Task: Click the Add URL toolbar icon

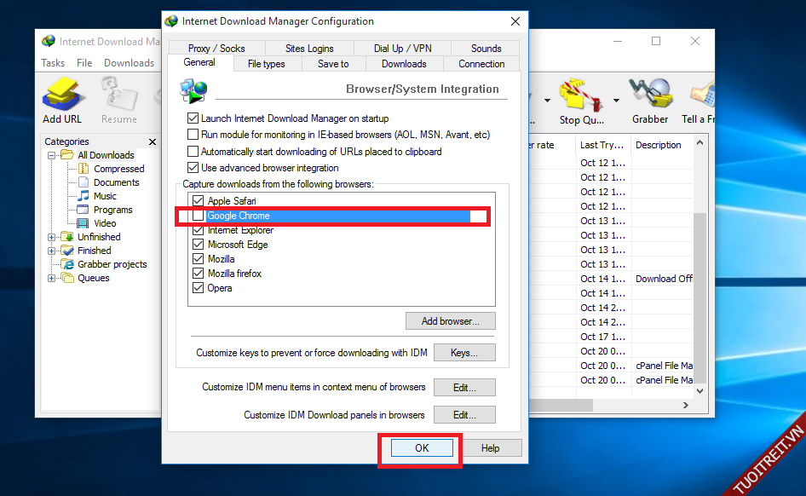Action: 64,93
